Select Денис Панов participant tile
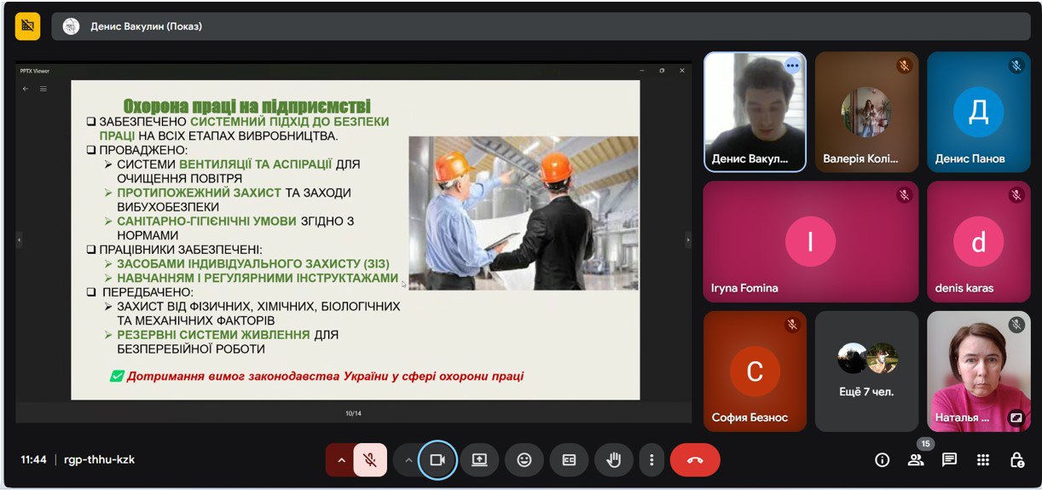The height and width of the screenshot is (490, 1042). 978,112
